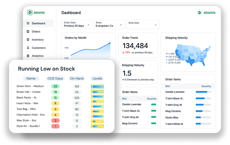230x145 pixels.
Task: Click the On Hand column header
Action: tap(77, 78)
